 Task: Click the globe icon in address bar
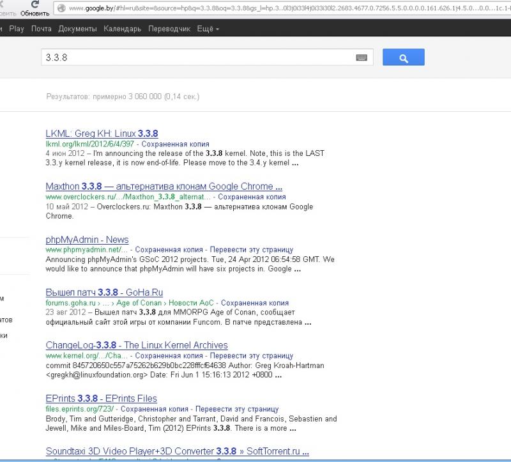tap(61, 8)
